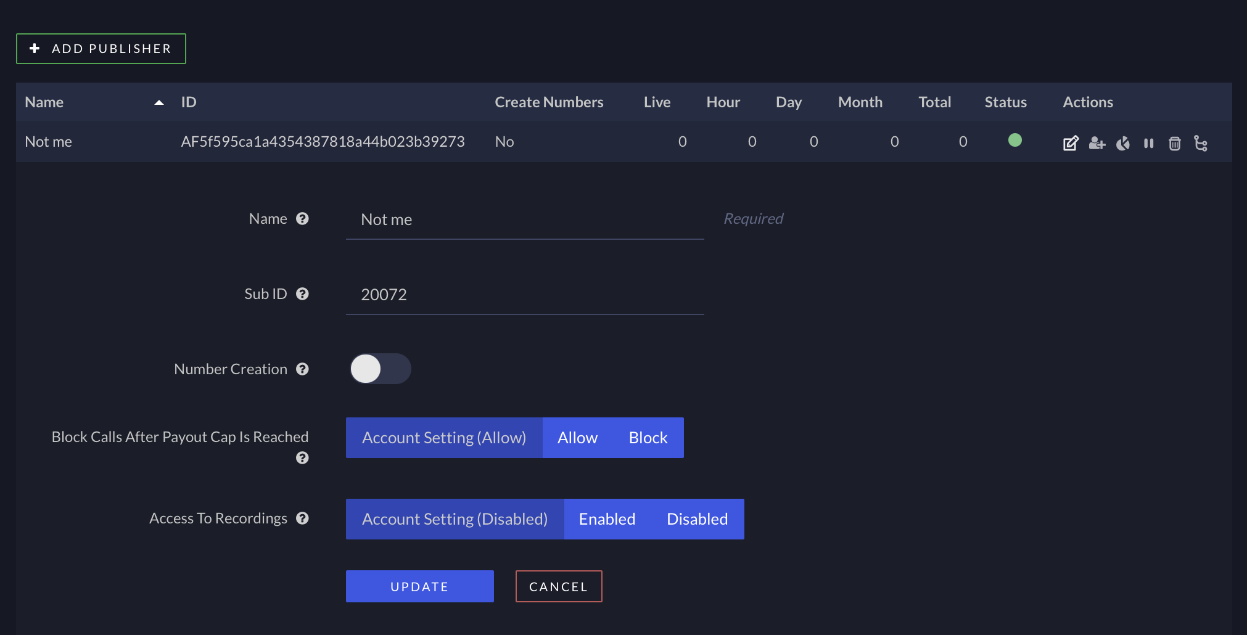Toggle the Number Creation switch
The height and width of the screenshot is (635, 1247).
(380, 369)
